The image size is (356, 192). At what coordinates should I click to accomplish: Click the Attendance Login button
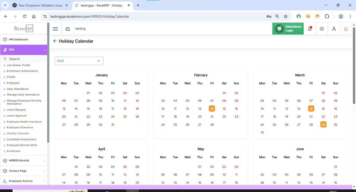click(288, 29)
